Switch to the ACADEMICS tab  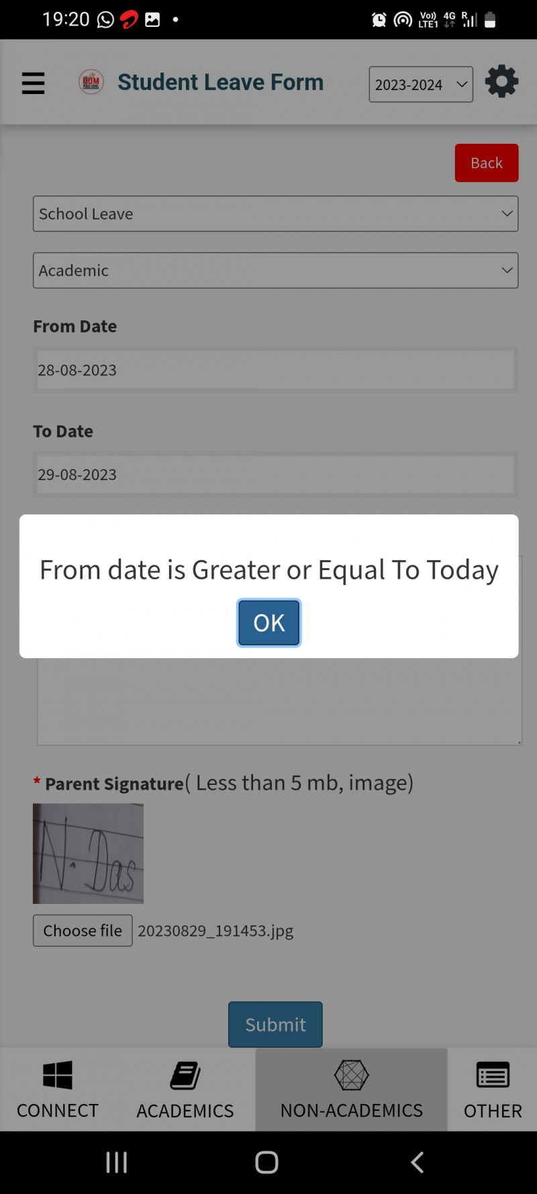(x=185, y=1089)
